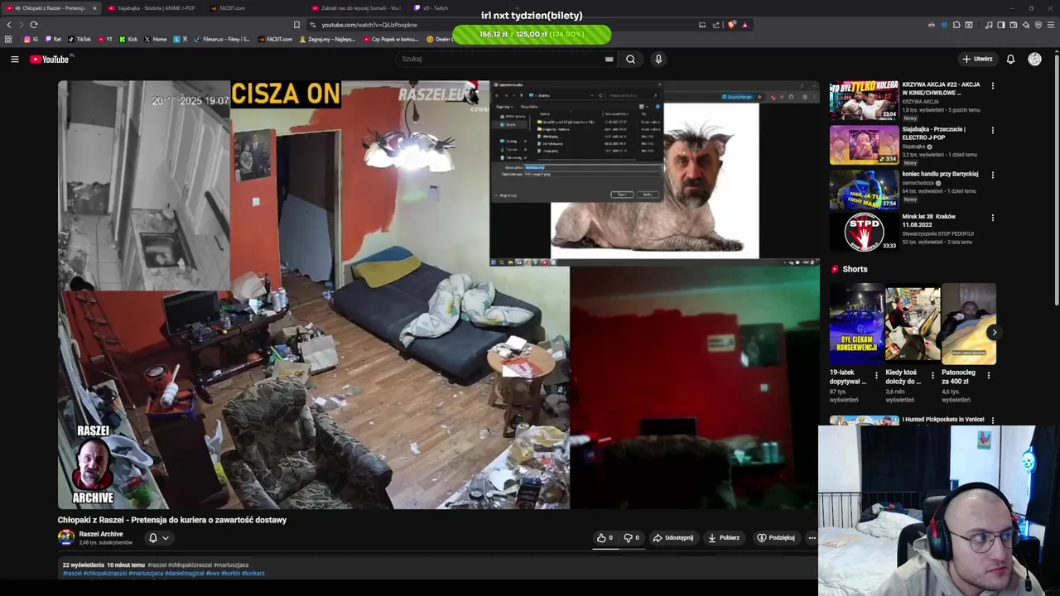The image size is (1060, 596).
Task: Open the Raszei Archive channel name link
Action: click(x=101, y=534)
